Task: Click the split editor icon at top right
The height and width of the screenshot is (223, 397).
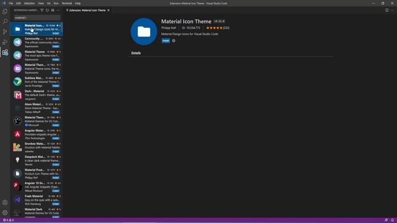Action: click(387, 11)
